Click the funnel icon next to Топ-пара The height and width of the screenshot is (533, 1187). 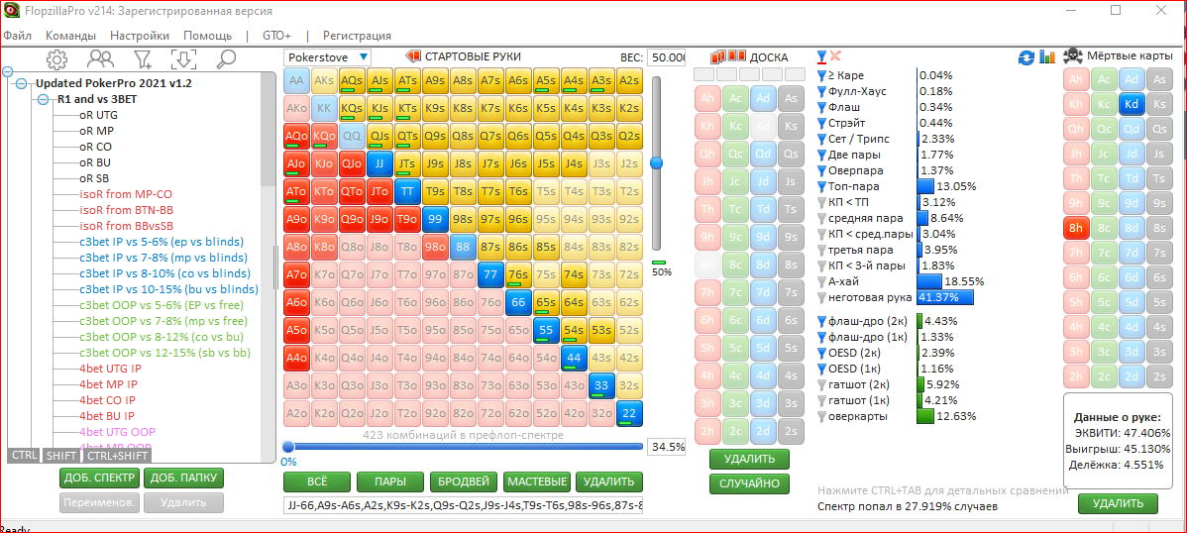click(x=822, y=186)
